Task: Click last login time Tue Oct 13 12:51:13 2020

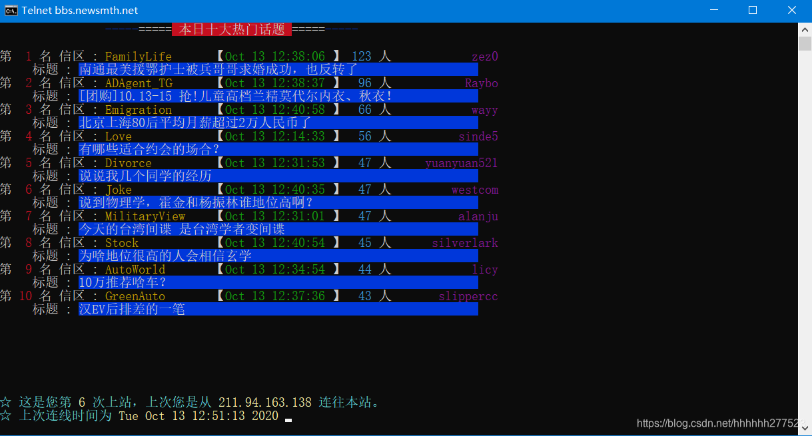Action: (x=199, y=416)
